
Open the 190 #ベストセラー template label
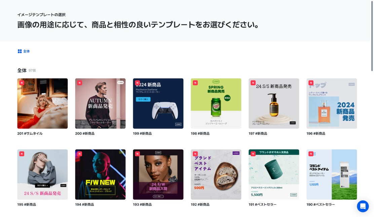(x=321, y=204)
